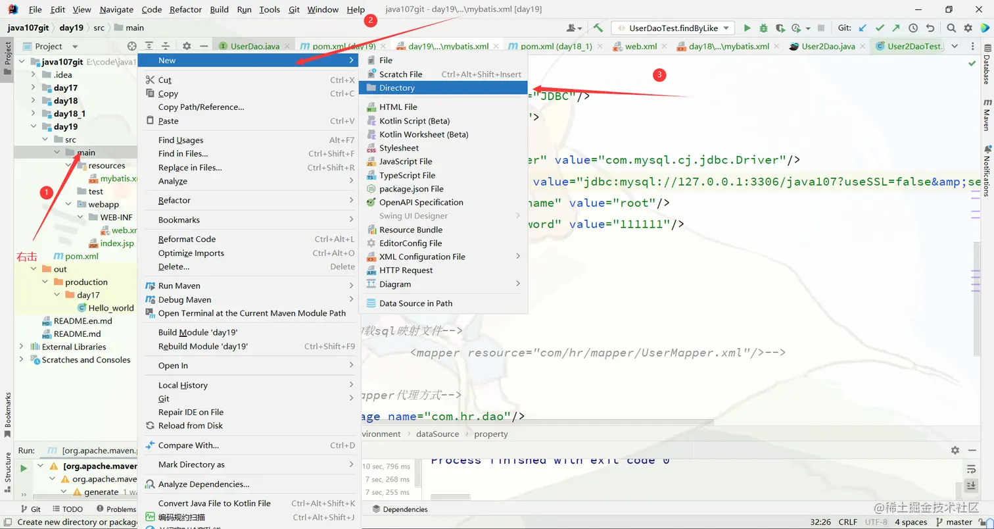Click the blue Git Update Project arrow

[863, 28]
